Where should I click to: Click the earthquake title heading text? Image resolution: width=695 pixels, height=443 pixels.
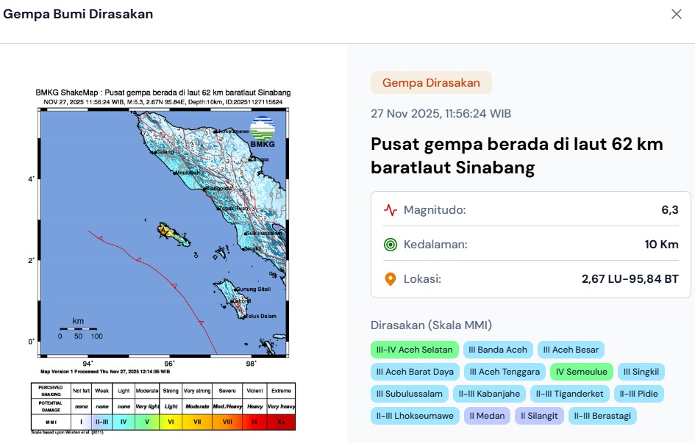click(x=516, y=156)
